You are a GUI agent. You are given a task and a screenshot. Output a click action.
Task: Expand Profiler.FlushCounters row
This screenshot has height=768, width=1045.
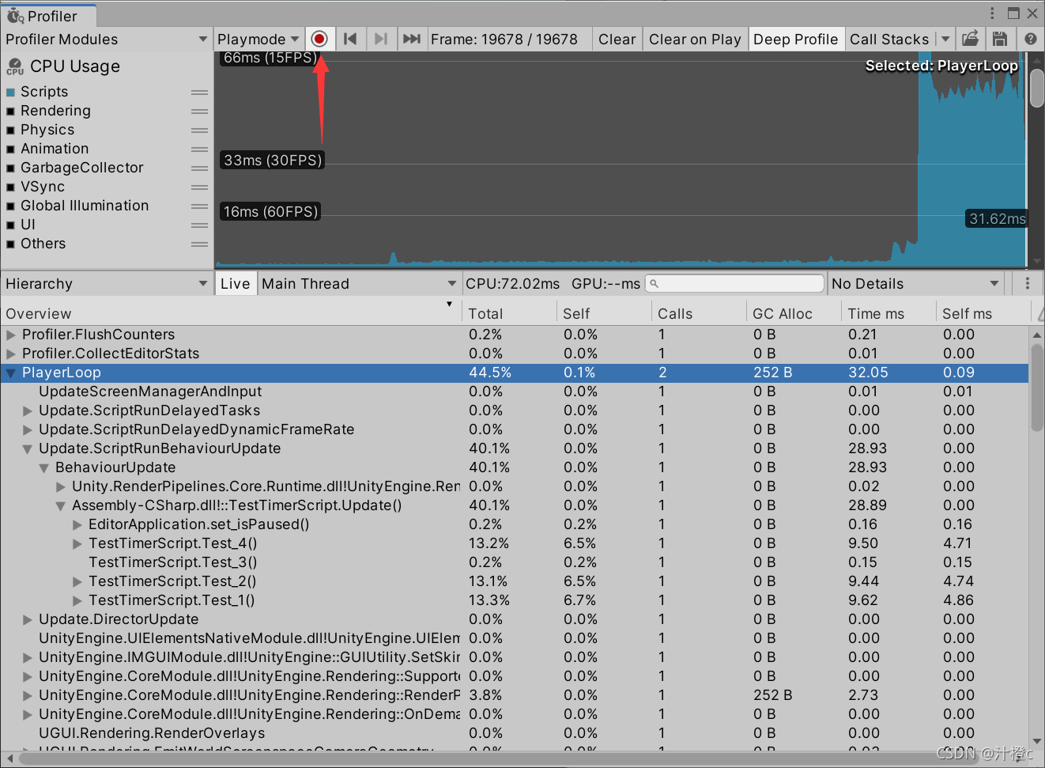pos(11,335)
